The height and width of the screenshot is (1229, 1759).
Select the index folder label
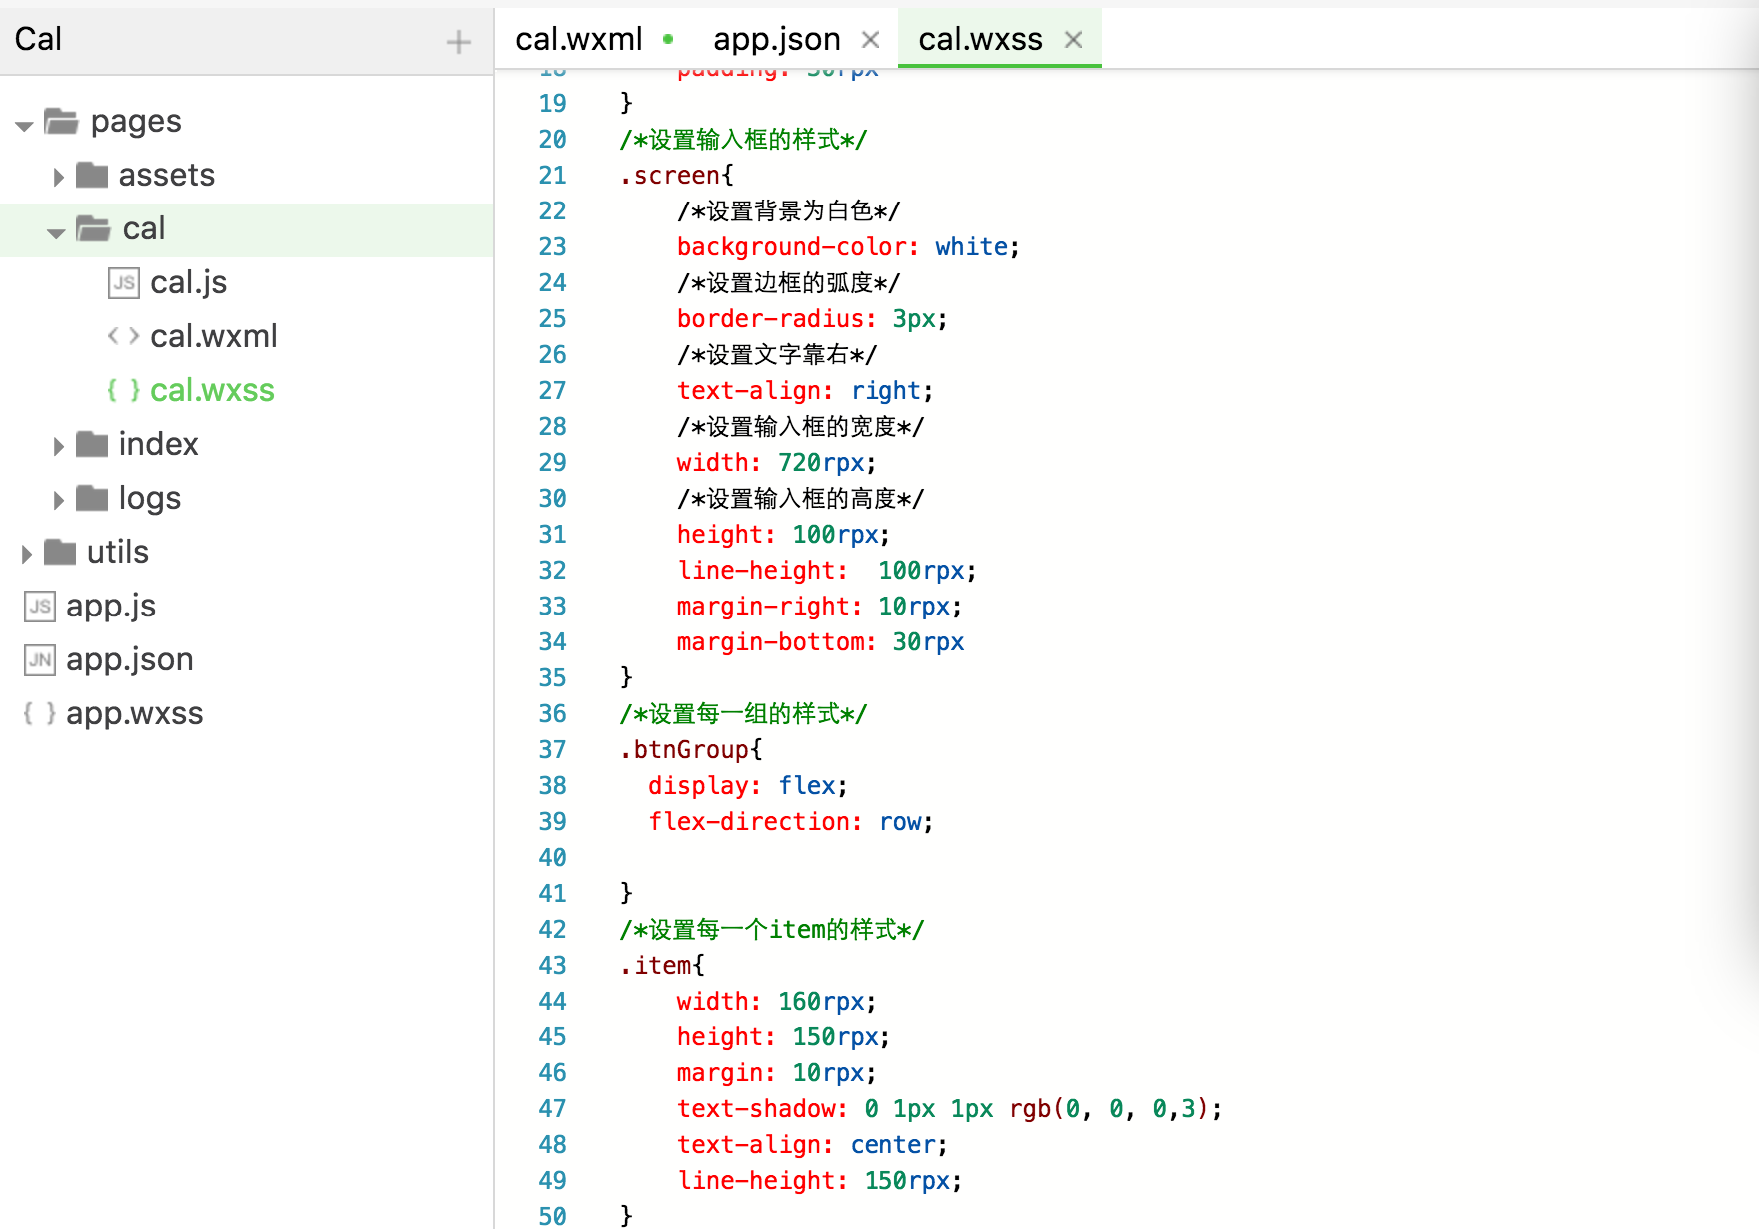coord(159,444)
